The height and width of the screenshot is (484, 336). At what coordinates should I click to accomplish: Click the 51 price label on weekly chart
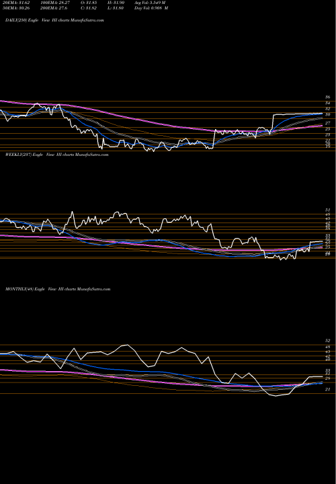(328, 210)
